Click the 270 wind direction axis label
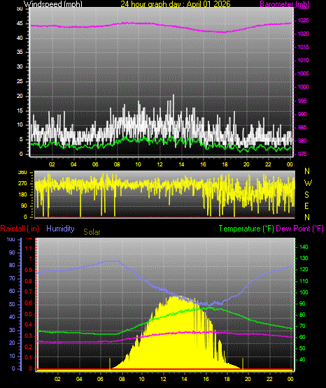 [23, 184]
